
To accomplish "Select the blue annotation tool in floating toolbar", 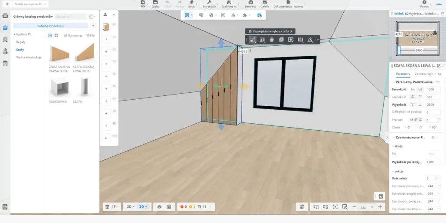I will click(x=187, y=15).
